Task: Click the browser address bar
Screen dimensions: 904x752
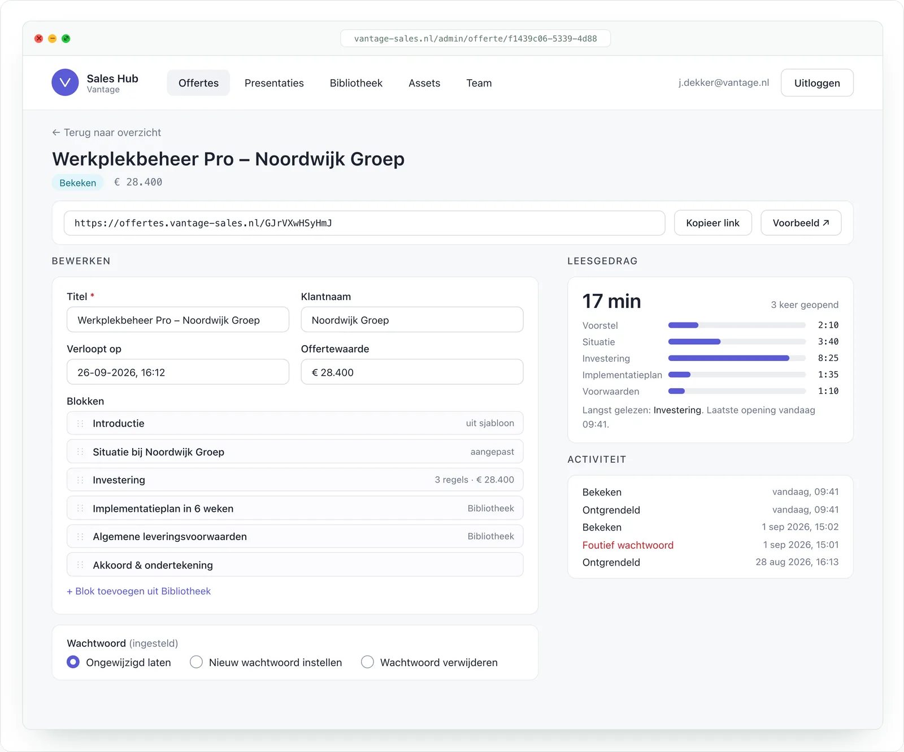Action: coord(475,38)
